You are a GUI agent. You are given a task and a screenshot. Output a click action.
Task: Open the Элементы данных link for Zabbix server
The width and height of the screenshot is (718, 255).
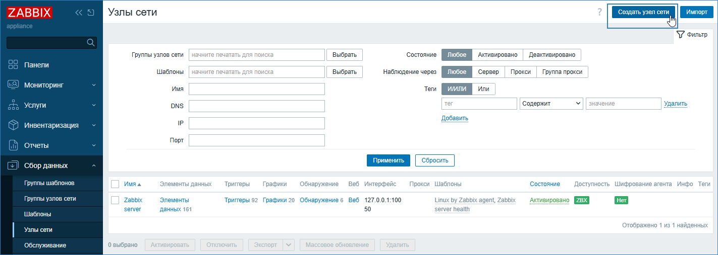pos(175,204)
